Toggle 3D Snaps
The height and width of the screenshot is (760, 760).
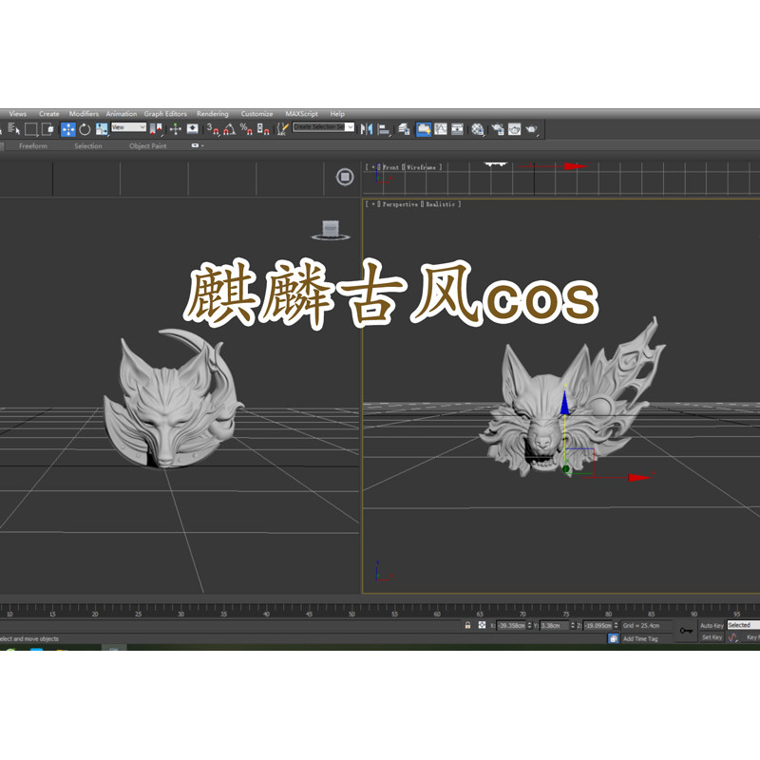click(x=213, y=129)
